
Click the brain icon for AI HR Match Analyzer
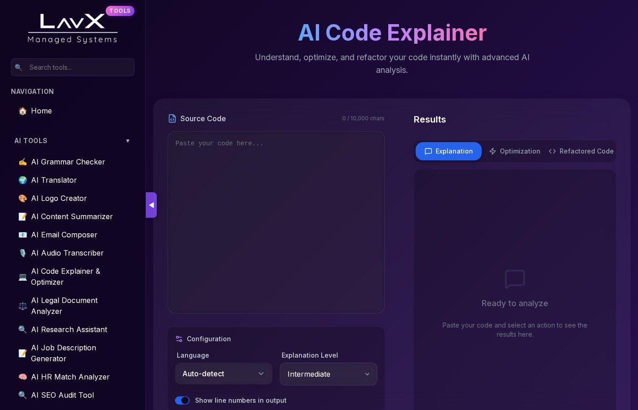click(22, 377)
